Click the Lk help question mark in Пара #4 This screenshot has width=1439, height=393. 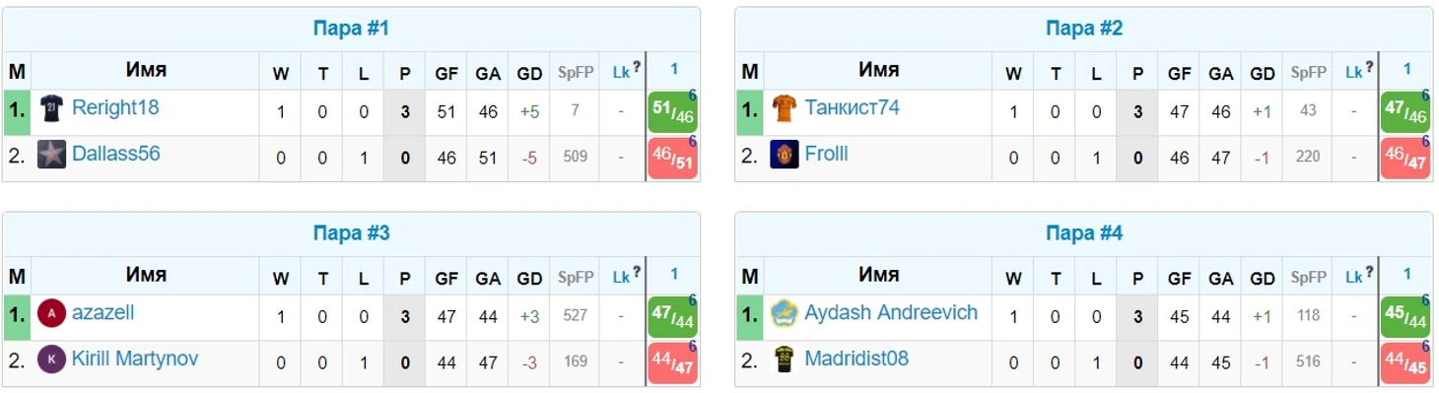(x=1369, y=273)
